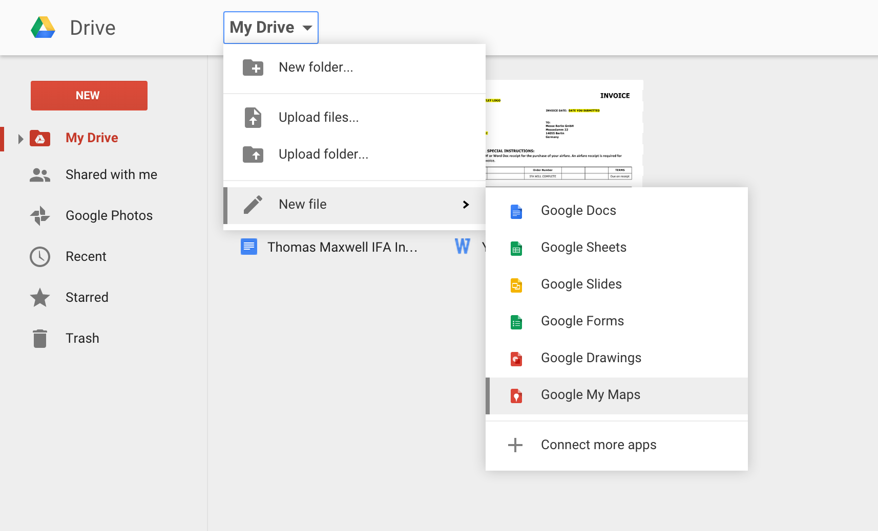Select Upload folder from the menu
The height and width of the screenshot is (531, 878).
323,154
